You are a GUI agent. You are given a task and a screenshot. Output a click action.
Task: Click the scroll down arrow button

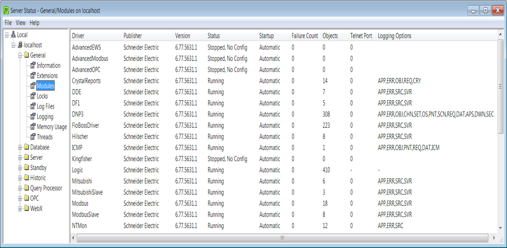tap(500, 229)
